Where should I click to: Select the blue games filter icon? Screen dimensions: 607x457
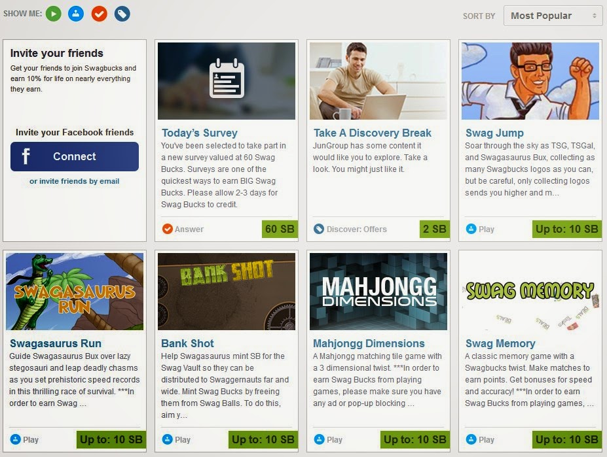pos(76,13)
